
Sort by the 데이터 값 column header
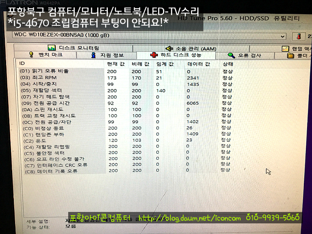click(198, 64)
